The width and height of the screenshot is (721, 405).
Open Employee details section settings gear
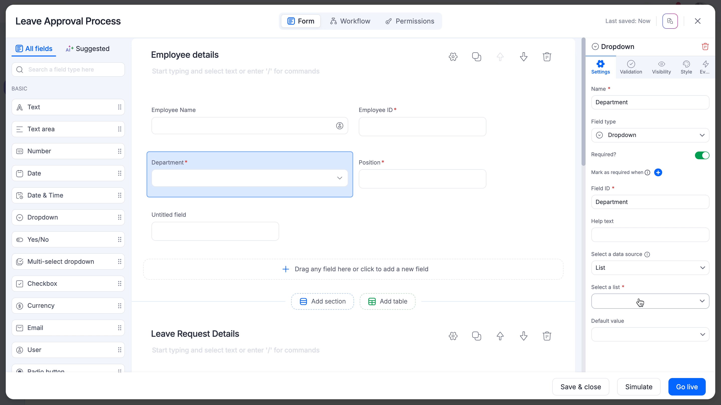[x=453, y=57]
